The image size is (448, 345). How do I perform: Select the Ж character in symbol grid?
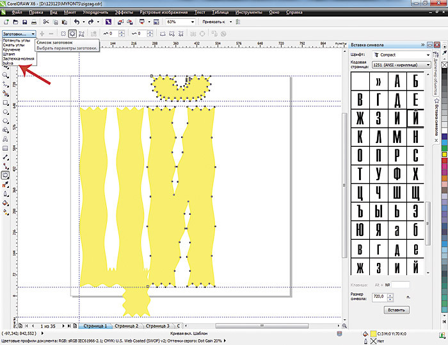tap(360, 118)
